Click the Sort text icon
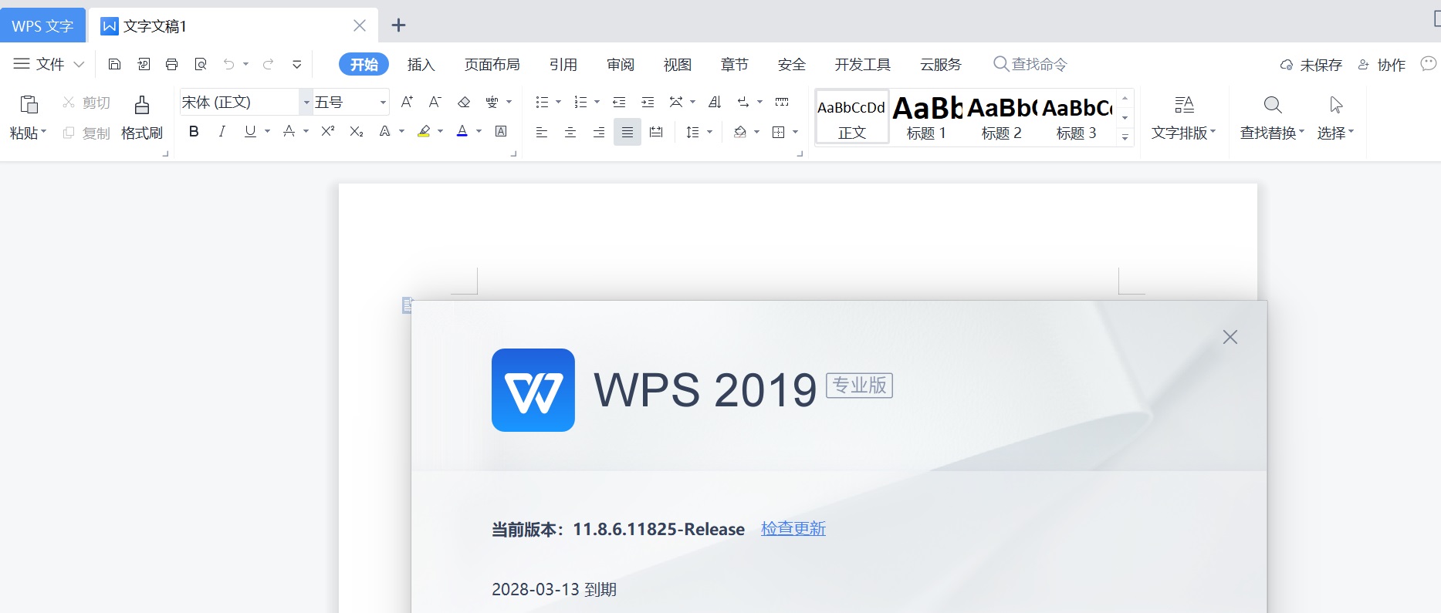Viewport: 1441px width, 613px height. (x=715, y=102)
